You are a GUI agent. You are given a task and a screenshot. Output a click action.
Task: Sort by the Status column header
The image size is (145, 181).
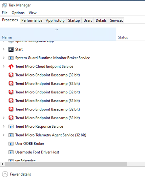(x=131, y=34)
